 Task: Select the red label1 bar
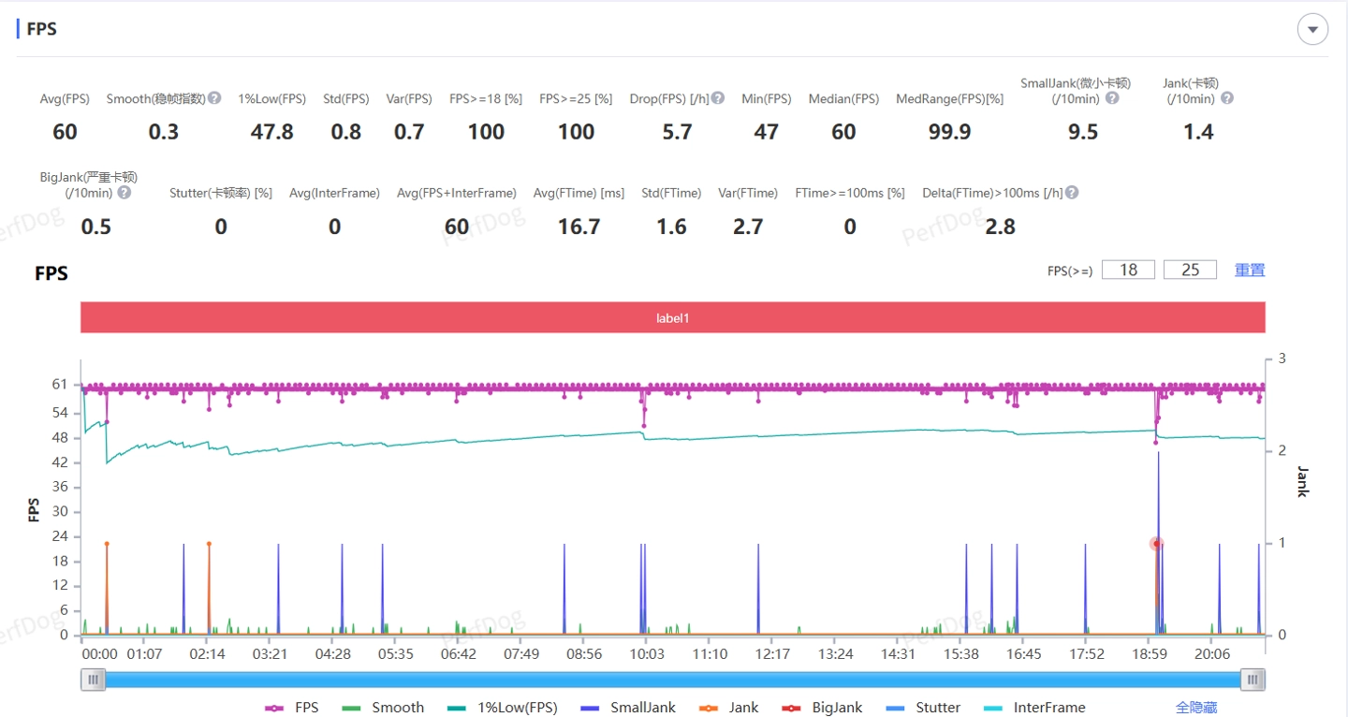click(x=672, y=318)
